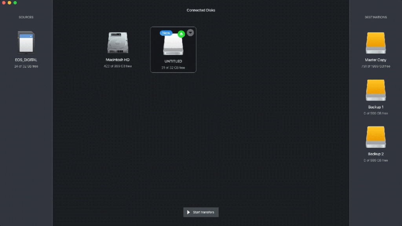Click the Connected Disks title

pyautogui.click(x=201, y=10)
